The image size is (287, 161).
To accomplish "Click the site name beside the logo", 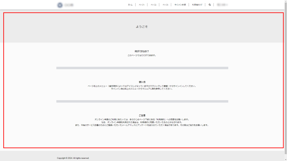I will point(69,5).
